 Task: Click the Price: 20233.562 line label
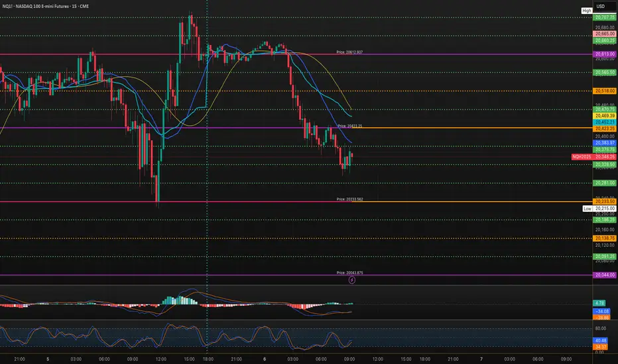[349, 199]
